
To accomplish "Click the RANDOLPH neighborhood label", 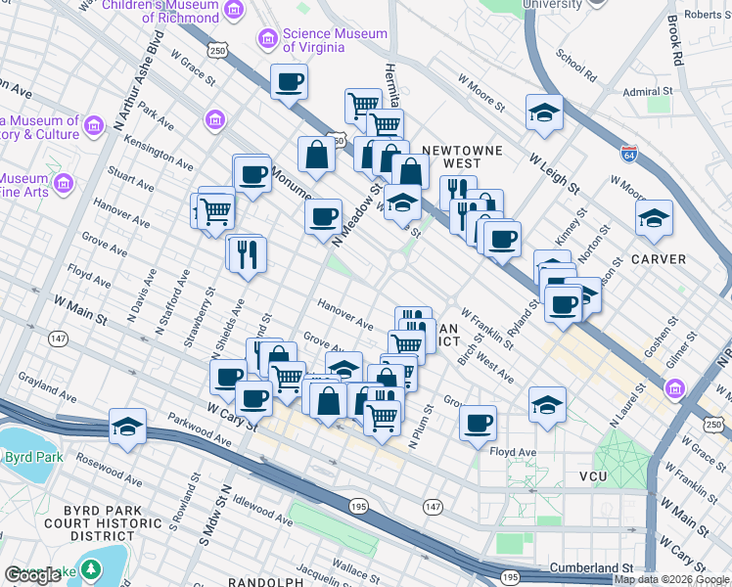I will coord(265,582).
